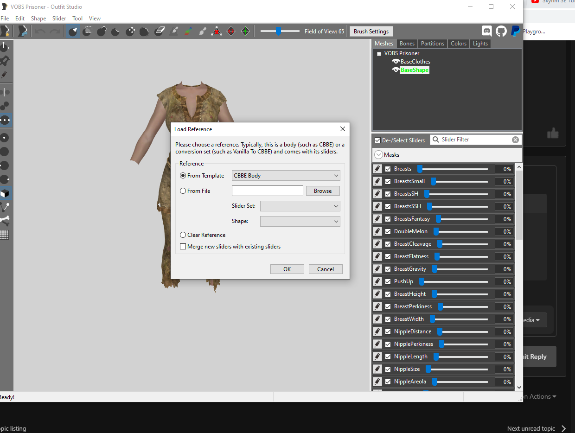Open the CBBE Body template dropdown
The image size is (575, 433).
point(286,176)
